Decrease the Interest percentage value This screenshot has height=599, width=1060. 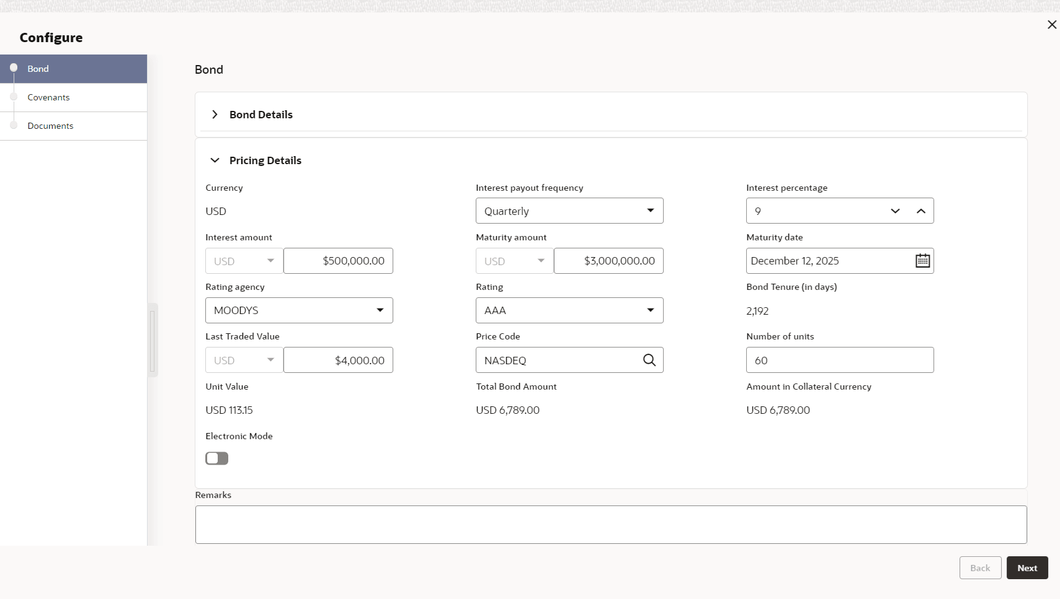pos(895,211)
